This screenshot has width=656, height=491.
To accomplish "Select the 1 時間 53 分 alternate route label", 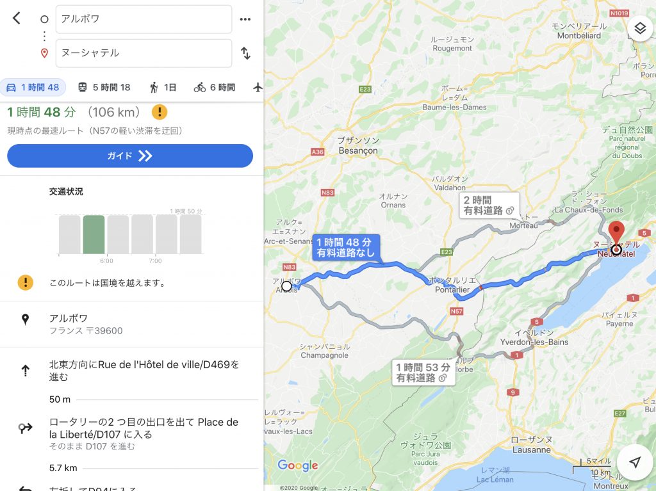I will pos(423,373).
